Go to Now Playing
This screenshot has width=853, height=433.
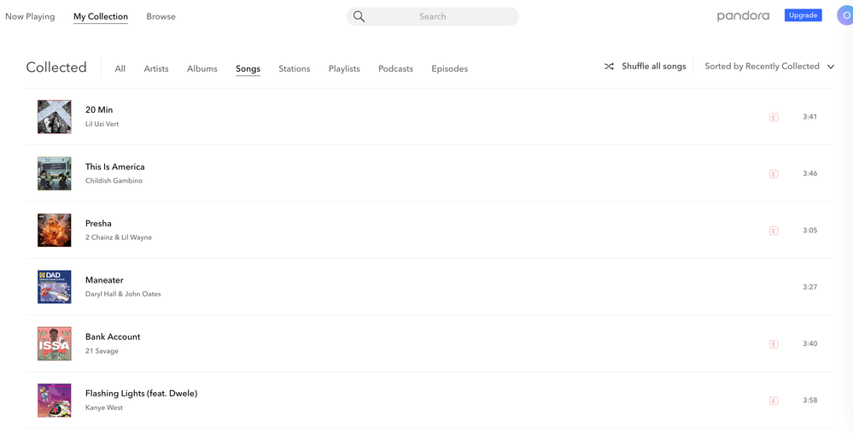click(x=30, y=16)
